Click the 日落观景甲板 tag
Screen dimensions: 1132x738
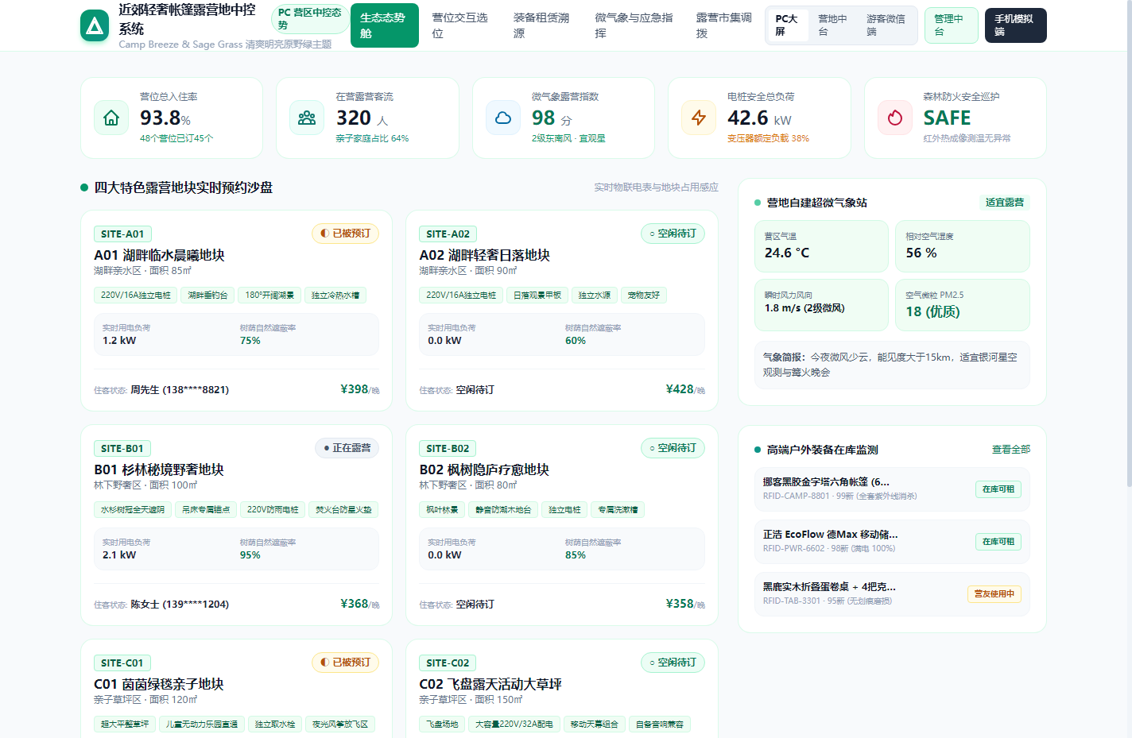[x=537, y=296]
